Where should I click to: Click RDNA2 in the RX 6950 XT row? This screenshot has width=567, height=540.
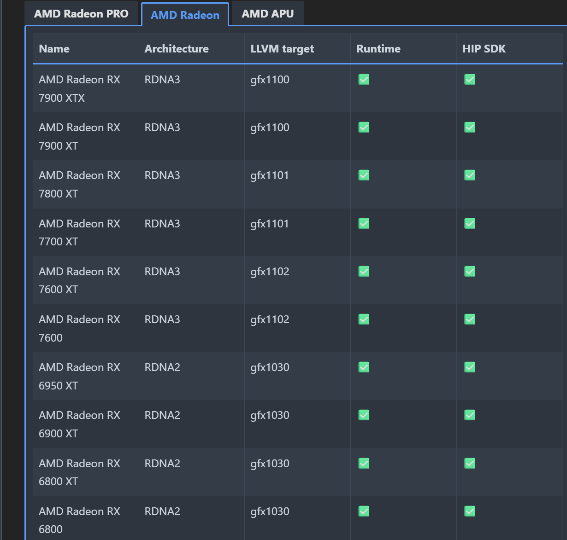coord(162,367)
